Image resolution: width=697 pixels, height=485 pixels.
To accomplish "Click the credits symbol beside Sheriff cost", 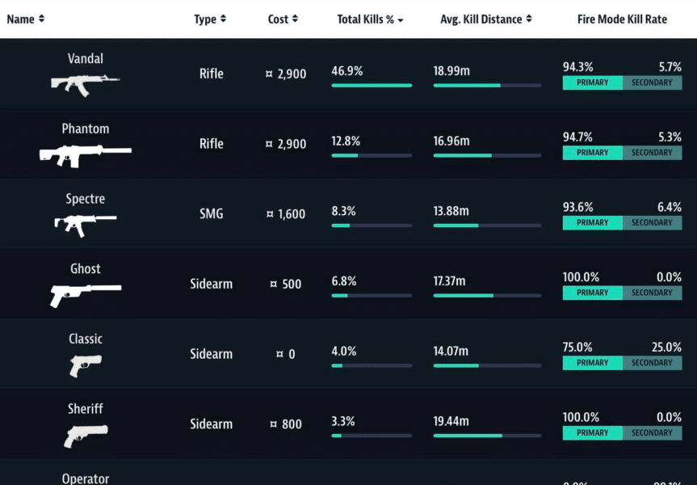I will pyautogui.click(x=275, y=424).
